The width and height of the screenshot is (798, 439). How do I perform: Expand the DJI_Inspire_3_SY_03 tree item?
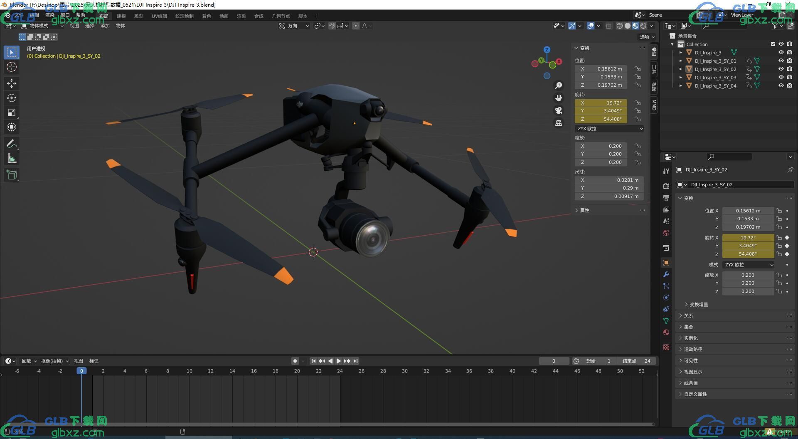pos(680,78)
